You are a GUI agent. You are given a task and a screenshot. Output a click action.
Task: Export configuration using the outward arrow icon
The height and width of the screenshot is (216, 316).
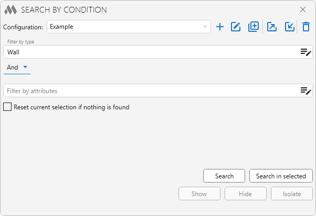click(x=271, y=27)
